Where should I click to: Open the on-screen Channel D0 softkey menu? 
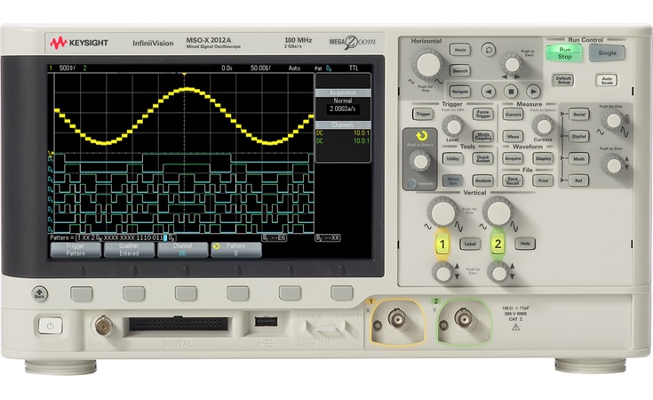[x=182, y=250]
